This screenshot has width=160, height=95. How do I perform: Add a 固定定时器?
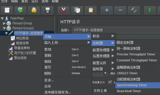click(138, 42)
